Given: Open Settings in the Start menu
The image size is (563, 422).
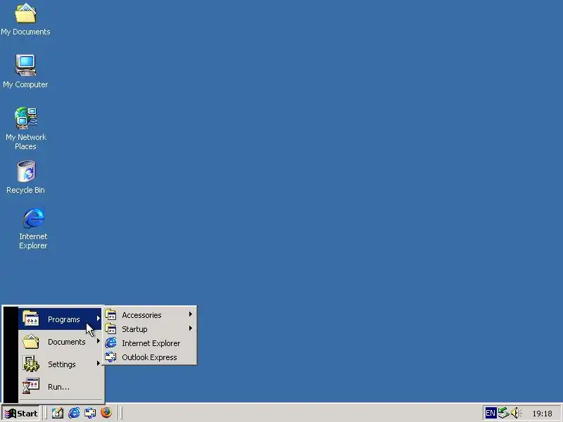Looking at the screenshot, I should pos(61,364).
